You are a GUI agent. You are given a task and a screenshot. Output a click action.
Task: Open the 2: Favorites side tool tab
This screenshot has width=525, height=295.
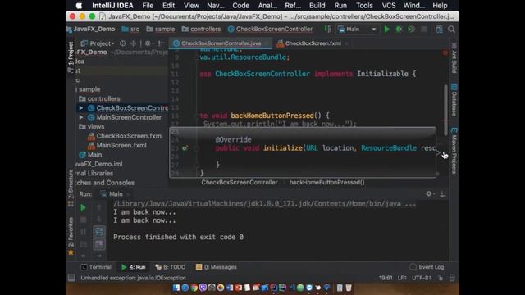tap(71, 236)
